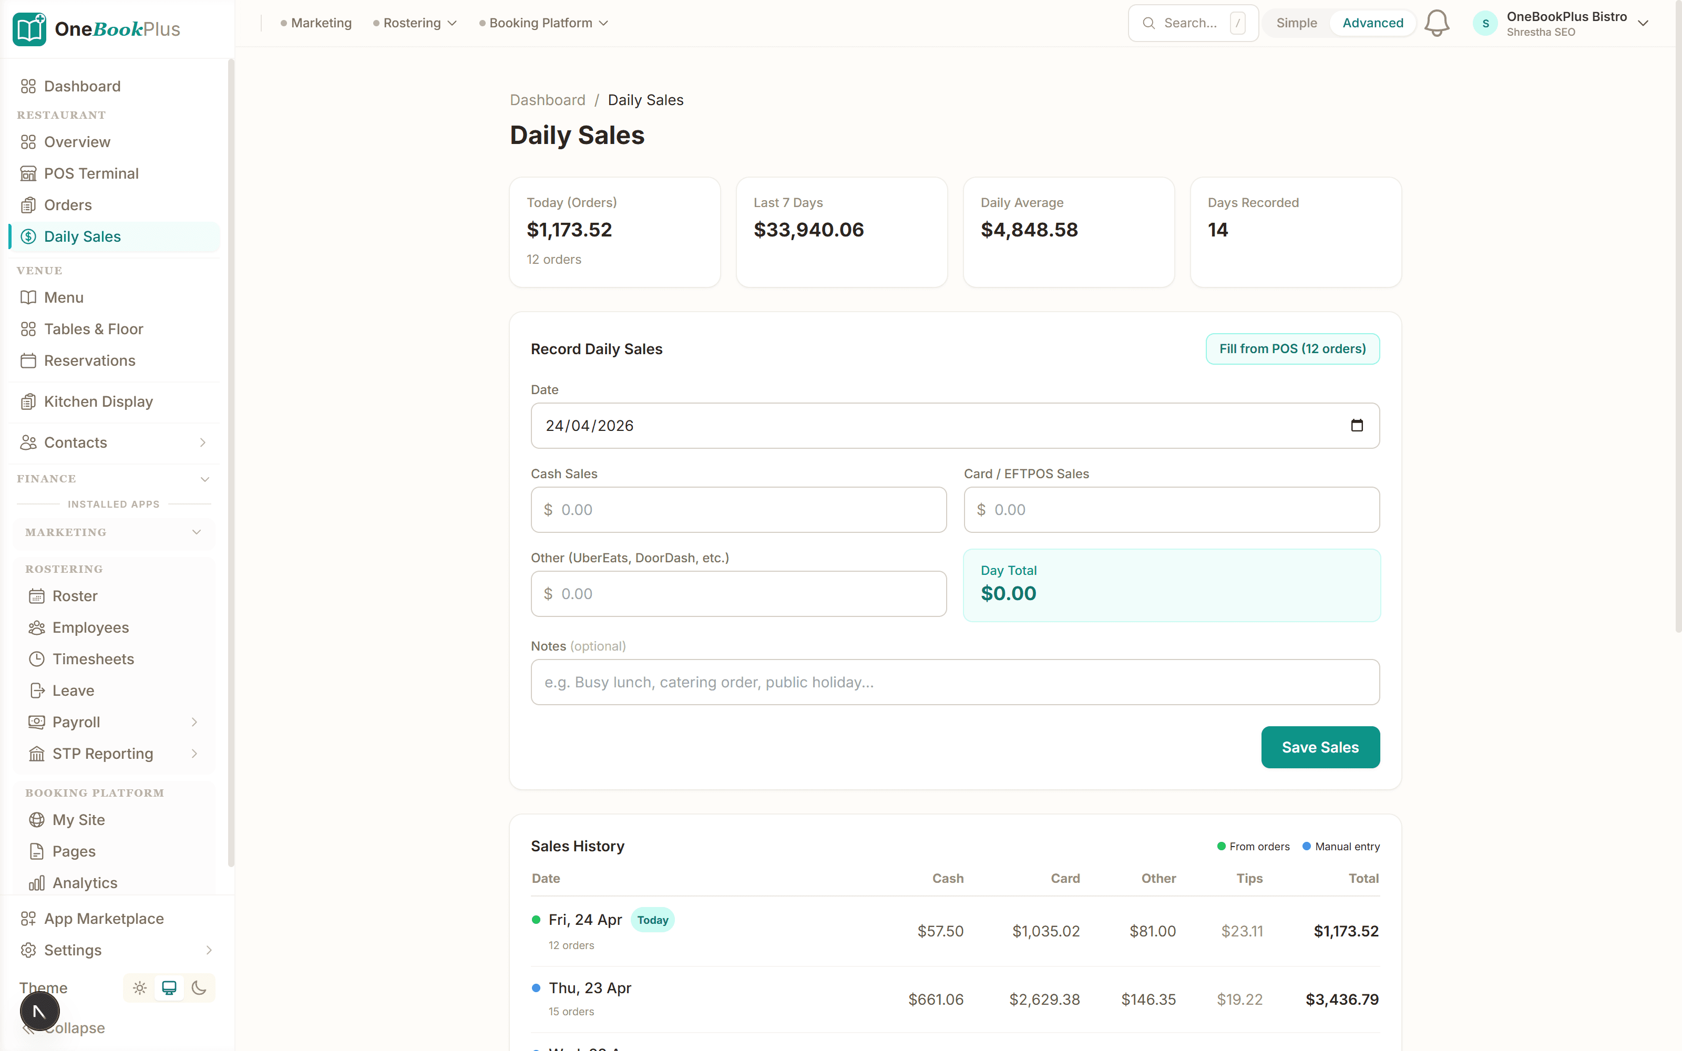Click the round dark button over Theme
This screenshot has height=1051, width=1682.
tap(39, 1012)
